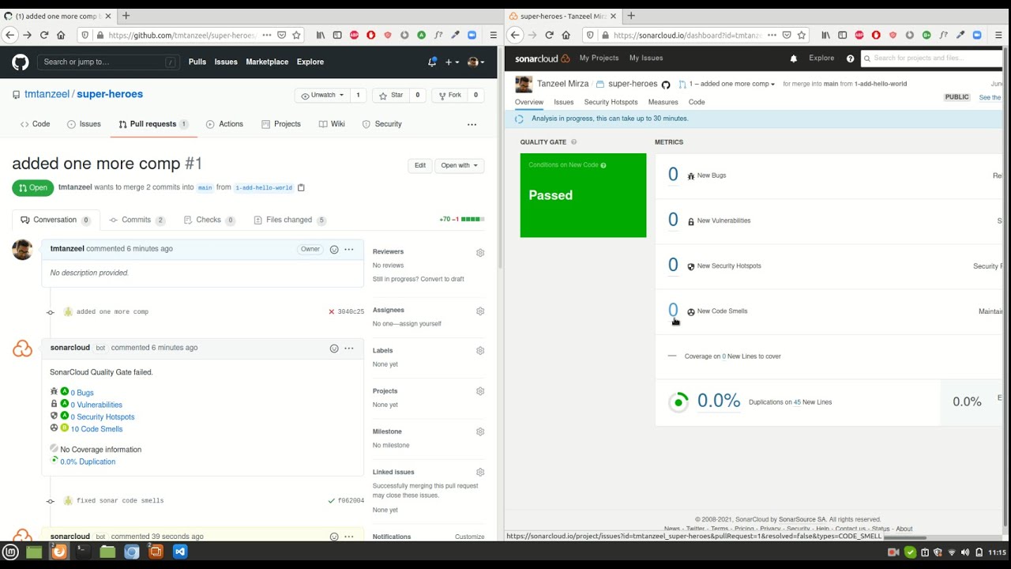
Task: Switch to the Files changed tab
Action: [290, 220]
